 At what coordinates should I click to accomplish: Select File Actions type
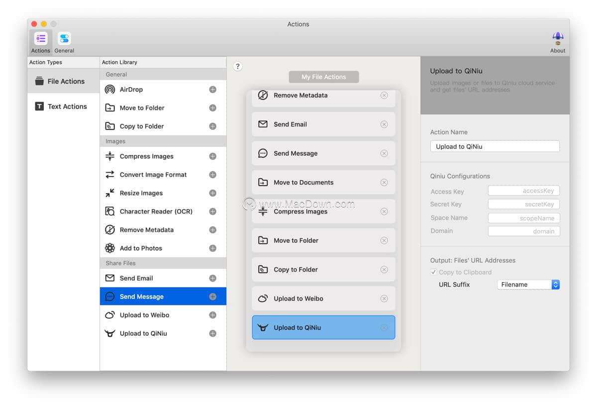pyautogui.click(x=64, y=81)
